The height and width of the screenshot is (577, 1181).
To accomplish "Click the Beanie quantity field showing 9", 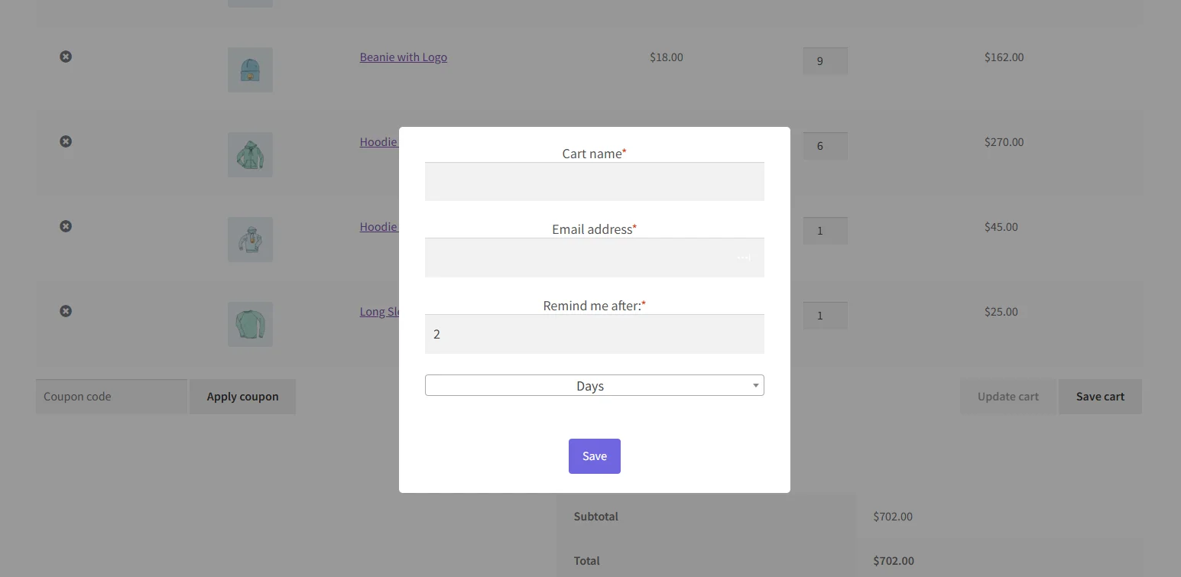I will coord(825,61).
